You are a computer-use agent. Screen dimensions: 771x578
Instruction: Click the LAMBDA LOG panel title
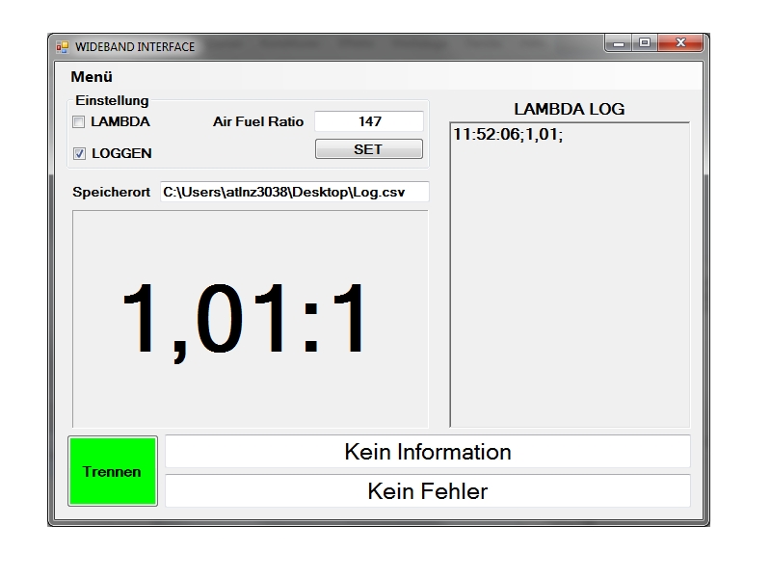[570, 108]
